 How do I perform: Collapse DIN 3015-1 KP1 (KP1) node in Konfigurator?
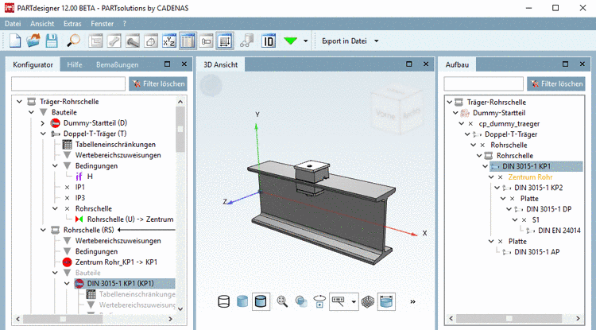click(x=67, y=284)
